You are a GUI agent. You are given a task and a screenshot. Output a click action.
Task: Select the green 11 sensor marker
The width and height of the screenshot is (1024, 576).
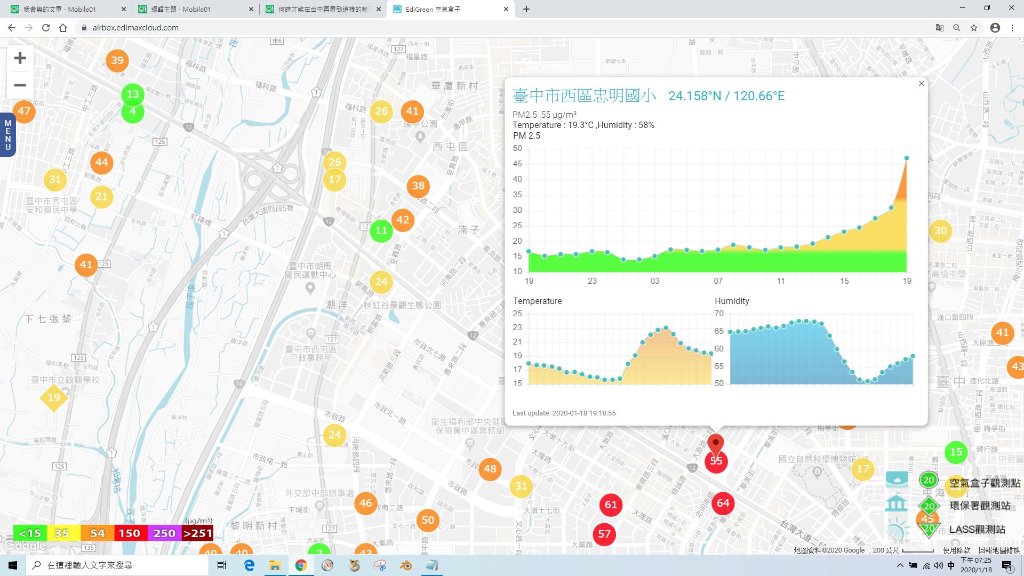point(381,230)
